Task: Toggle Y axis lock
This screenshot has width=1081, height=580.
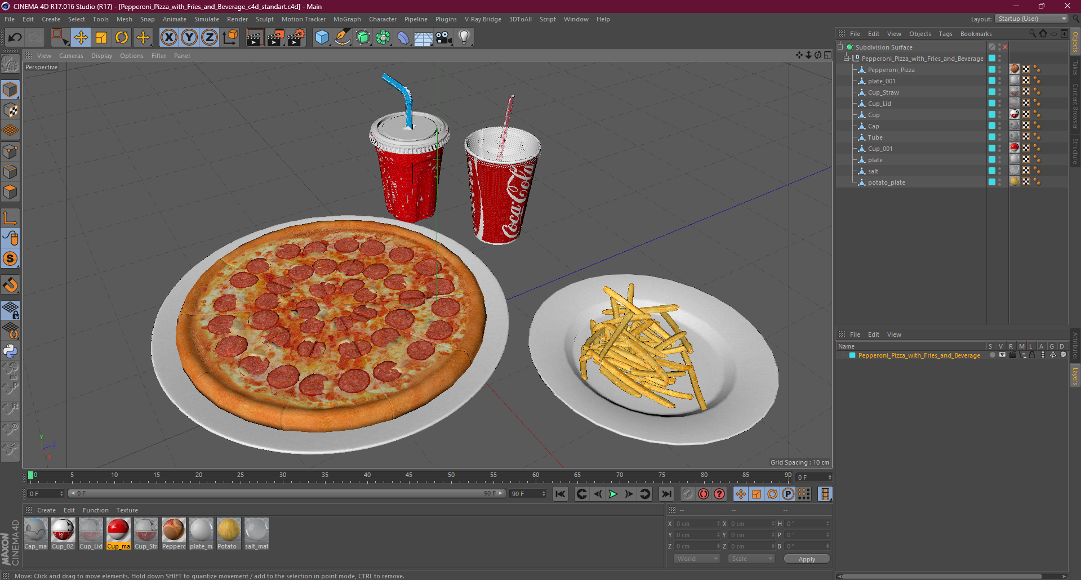Action: (189, 37)
